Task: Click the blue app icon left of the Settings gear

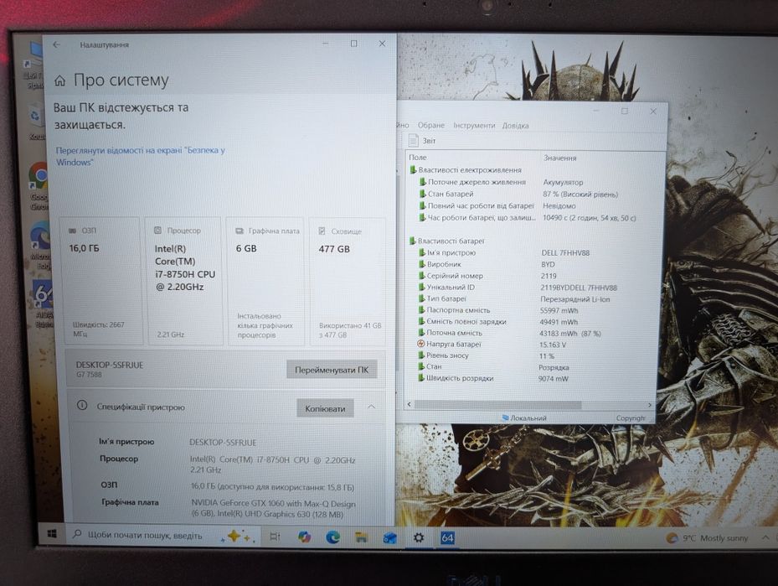Action: (x=390, y=537)
